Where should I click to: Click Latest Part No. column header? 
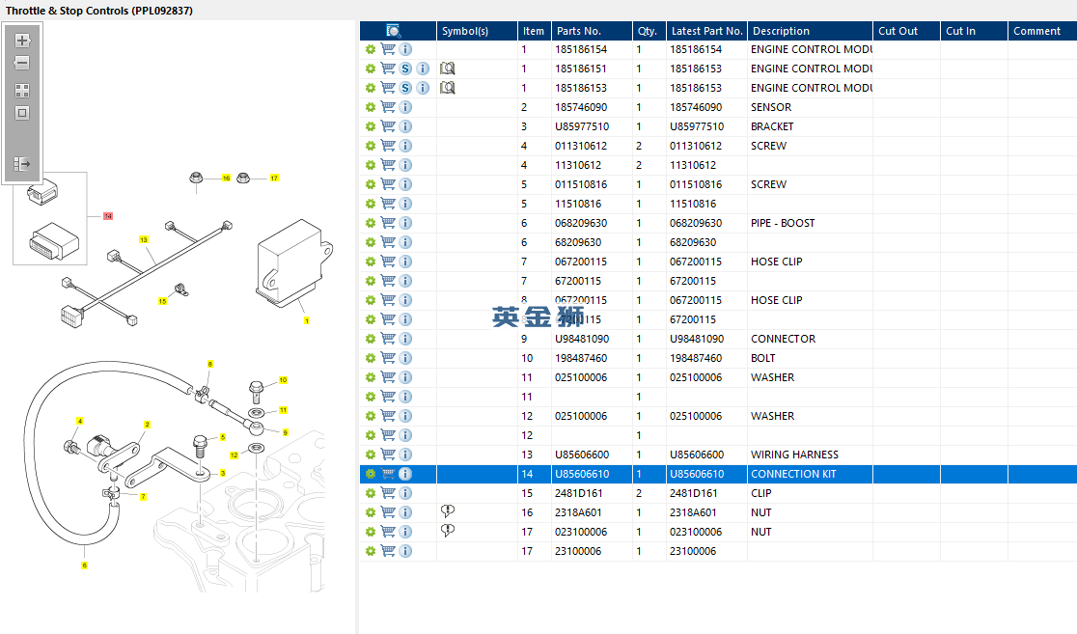[x=706, y=31]
